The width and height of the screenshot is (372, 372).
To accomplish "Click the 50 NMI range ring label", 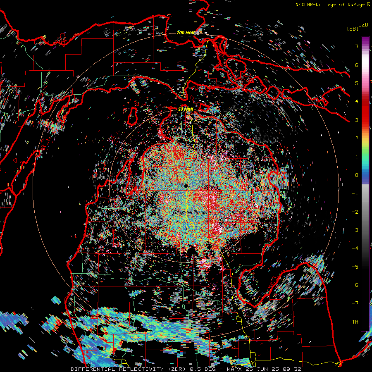I will pos(186,109).
